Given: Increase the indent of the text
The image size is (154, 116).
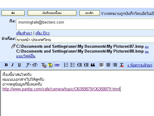Looking at the screenshot, I should click(x=86, y=65).
